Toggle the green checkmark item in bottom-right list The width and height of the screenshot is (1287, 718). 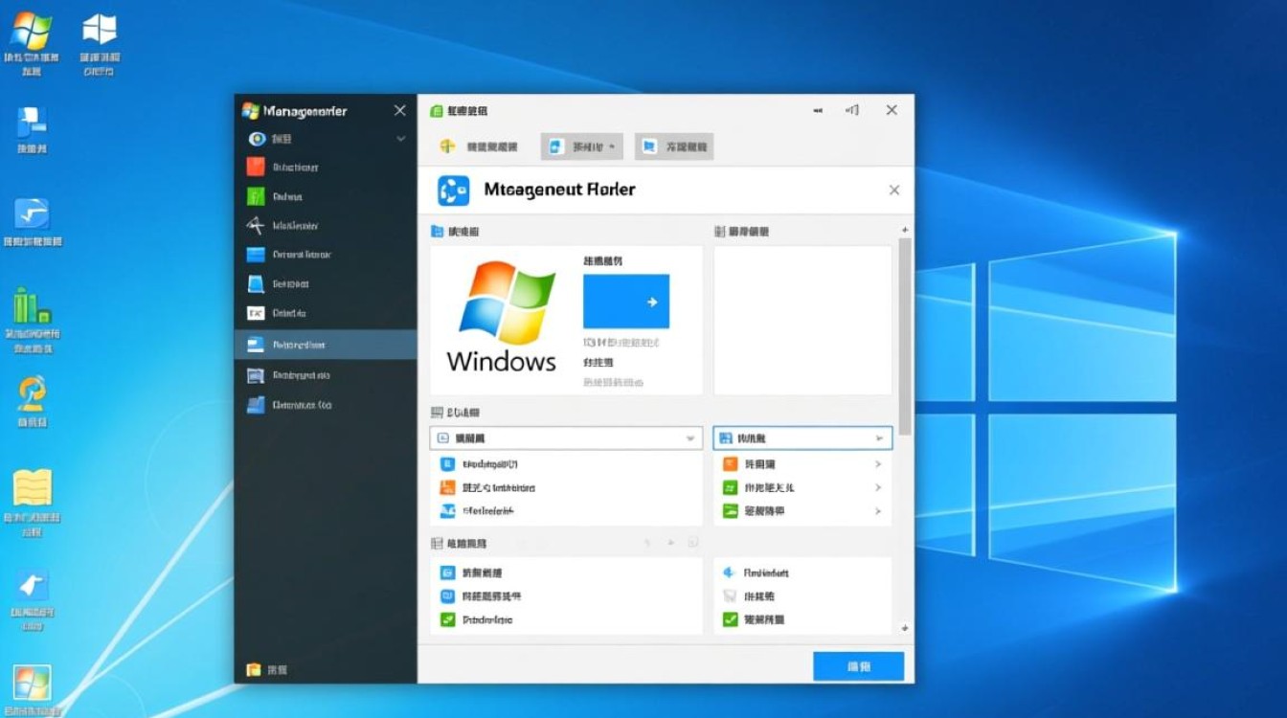point(729,619)
